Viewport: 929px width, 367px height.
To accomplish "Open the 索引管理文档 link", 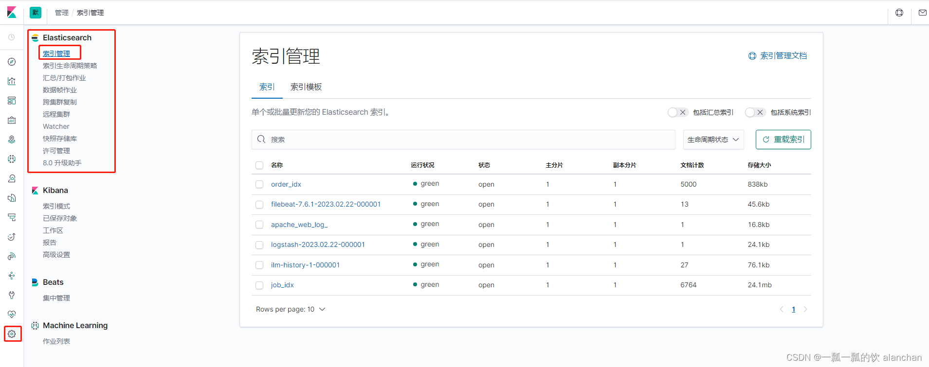I will click(777, 56).
